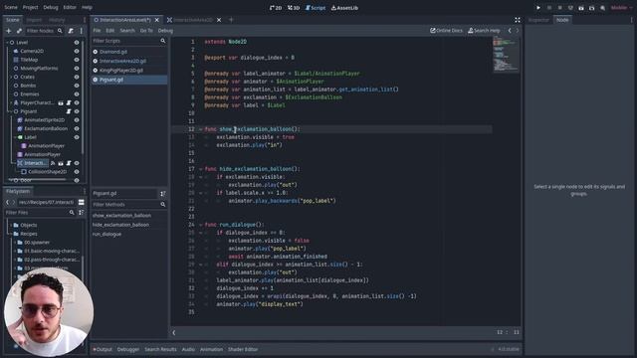
Task: Open the Debugger bottom panel
Action: coord(128,349)
